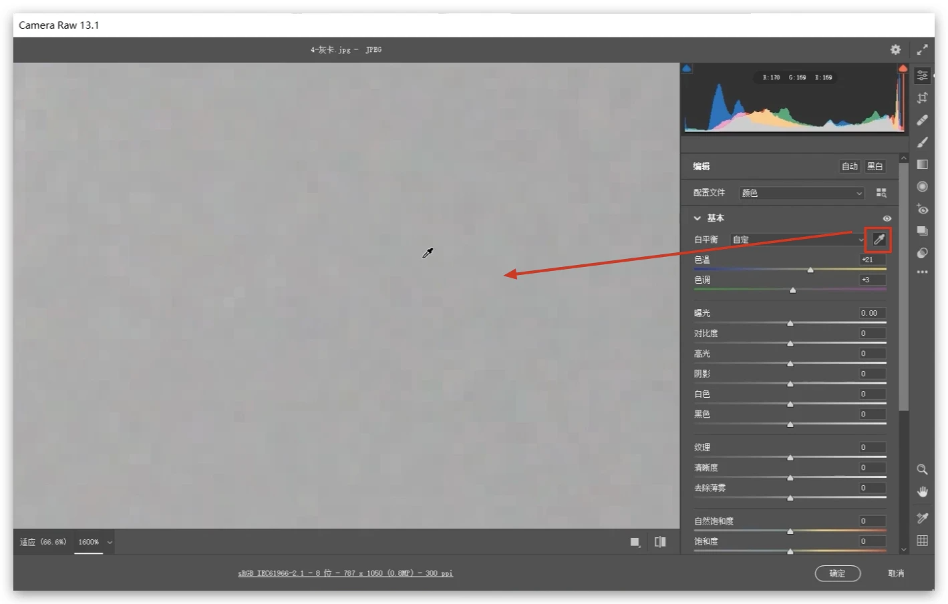Select the Zoom magnifier tool
Image resolution: width=948 pixels, height=604 pixels.
tap(922, 469)
